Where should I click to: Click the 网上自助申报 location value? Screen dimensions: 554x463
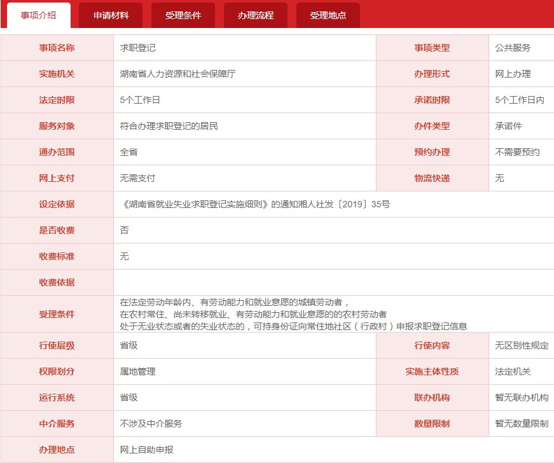[146, 450]
